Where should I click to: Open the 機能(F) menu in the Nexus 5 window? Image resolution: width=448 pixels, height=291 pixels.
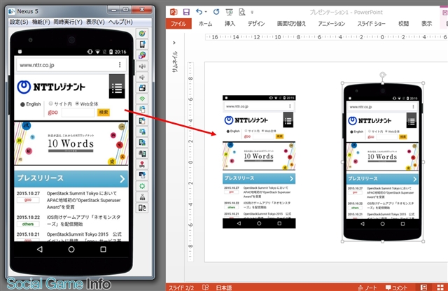pyautogui.click(x=41, y=22)
